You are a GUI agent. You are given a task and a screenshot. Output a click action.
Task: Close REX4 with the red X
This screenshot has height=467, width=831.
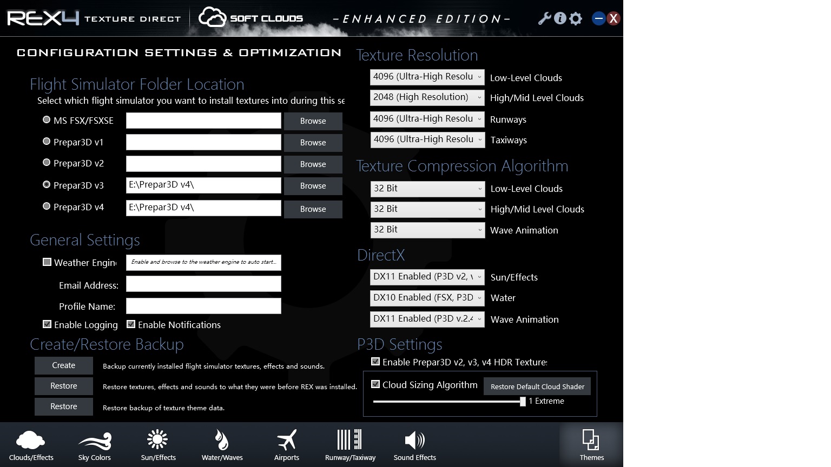click(x=613, y=18)
